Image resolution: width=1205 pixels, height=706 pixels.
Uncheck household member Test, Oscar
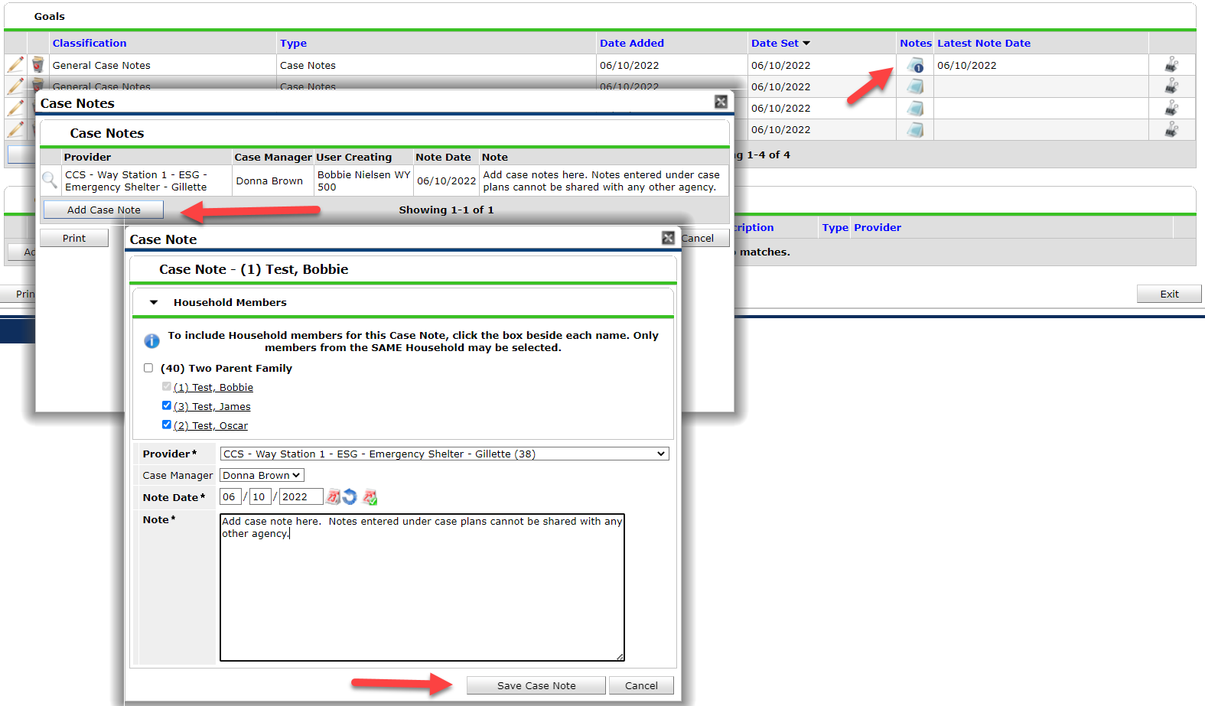[167, 425]
